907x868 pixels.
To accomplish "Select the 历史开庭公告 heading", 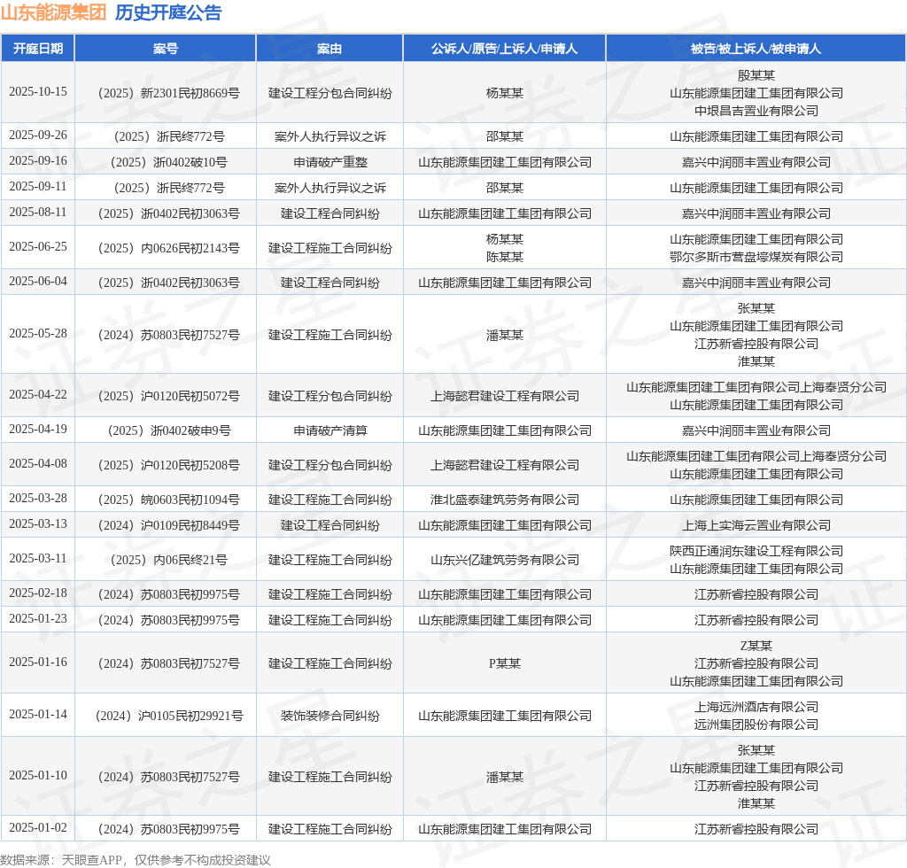I will 168,12.
